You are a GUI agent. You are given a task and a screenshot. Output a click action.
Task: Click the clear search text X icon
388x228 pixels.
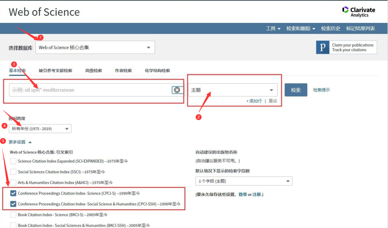[177, 90]
